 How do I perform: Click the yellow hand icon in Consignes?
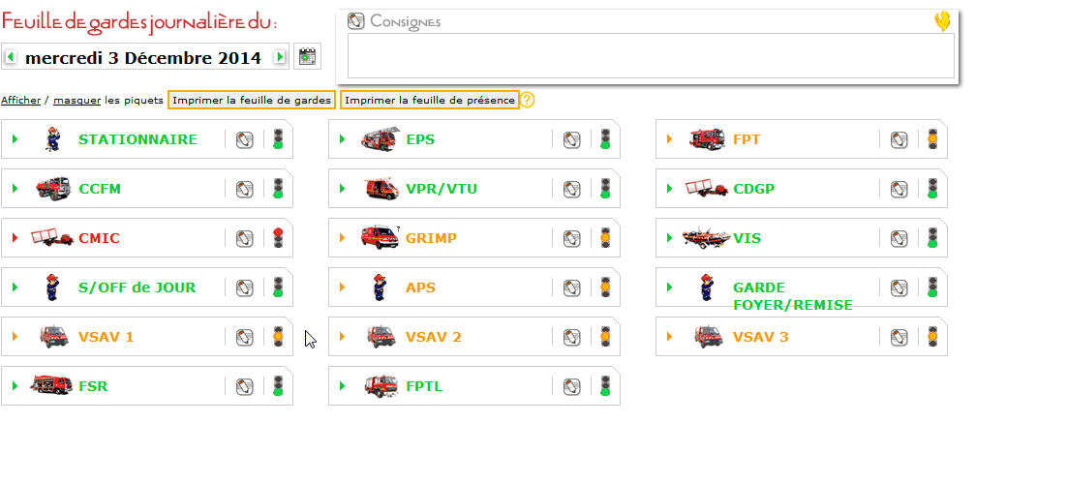click(942, 21)
